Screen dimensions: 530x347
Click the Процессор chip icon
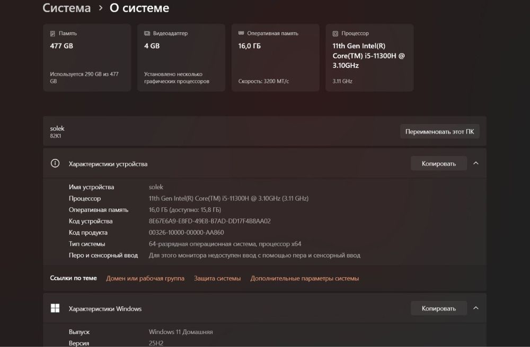335,33
